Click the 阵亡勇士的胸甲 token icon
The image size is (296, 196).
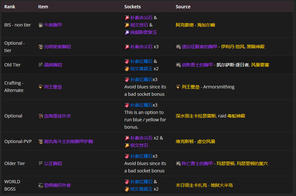pos(178,164)
